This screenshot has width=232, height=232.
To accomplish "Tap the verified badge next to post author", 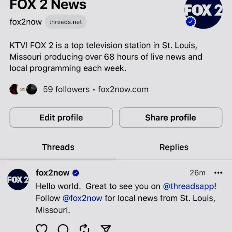I will point(76,173).
